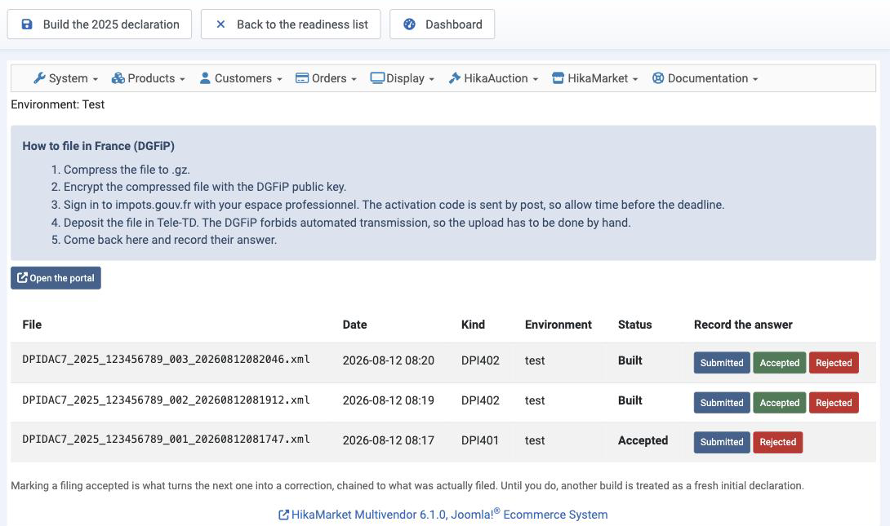
Task: Click the Customers person icon
Action: pyautogui.click(x=205, y=78)
